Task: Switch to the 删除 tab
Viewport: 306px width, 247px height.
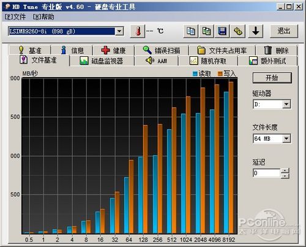Action: [x=277, y=50]
